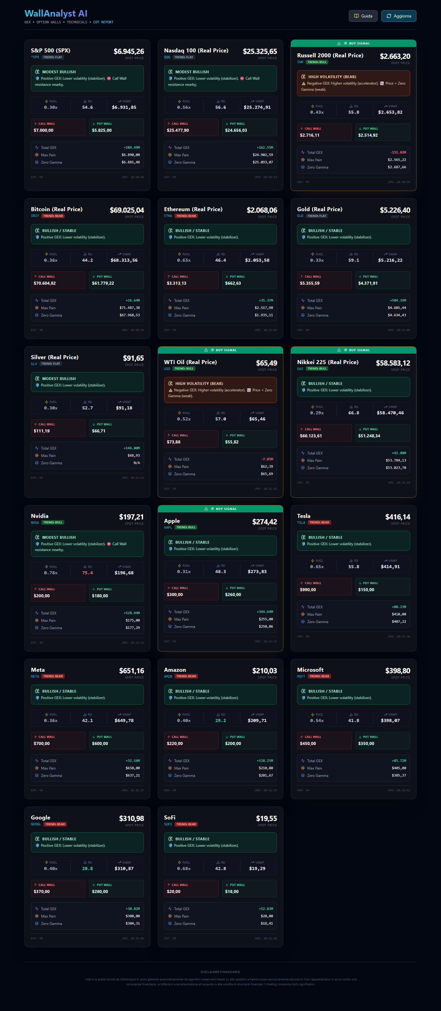Image resolution: width=441 pixels, height=1011 pixels.
Task: Click the WallAnalyst AI logo title
Action: click(x=56, y=14)
